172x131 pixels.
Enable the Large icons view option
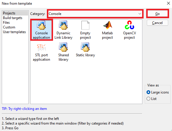point(158,92)
